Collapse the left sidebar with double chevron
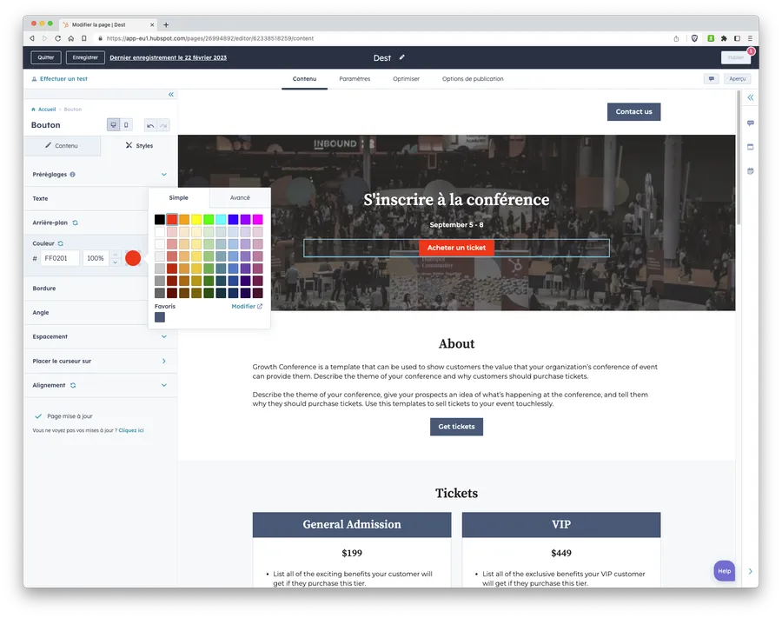Image resolution: width=782 pixels, height=618 pixels. coord(170,94)
